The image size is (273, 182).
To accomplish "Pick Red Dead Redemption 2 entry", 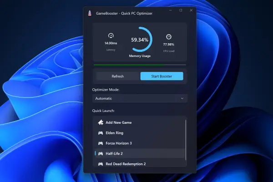I will tap(136, 164).
